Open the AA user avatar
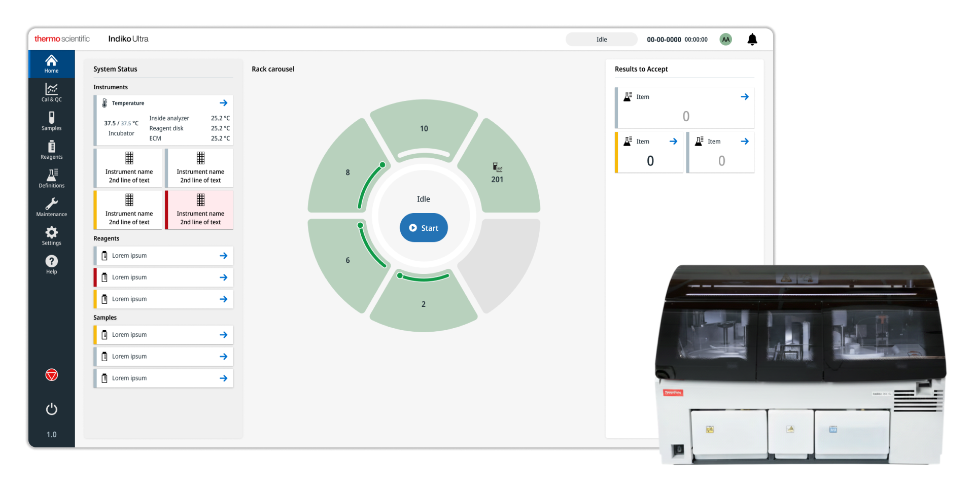 point(726,39)
